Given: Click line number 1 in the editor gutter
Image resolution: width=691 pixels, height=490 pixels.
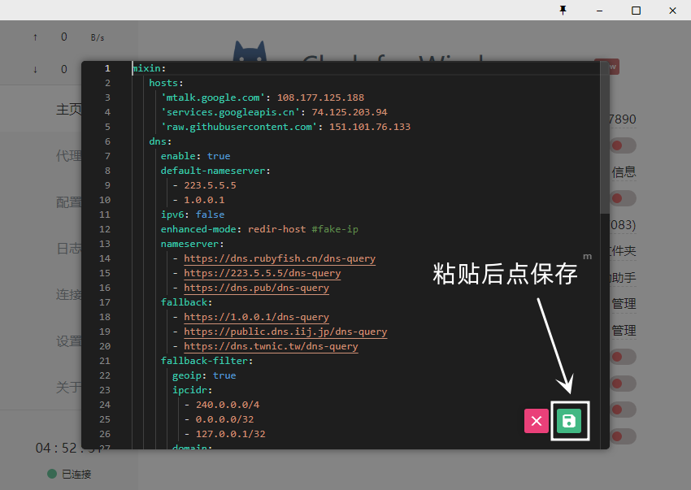Looking at the screenshot, I should [107, 68].
